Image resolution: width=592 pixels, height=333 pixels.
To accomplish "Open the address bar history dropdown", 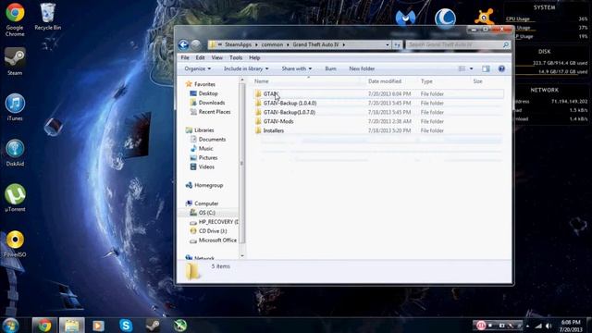I will pos(387,45).
